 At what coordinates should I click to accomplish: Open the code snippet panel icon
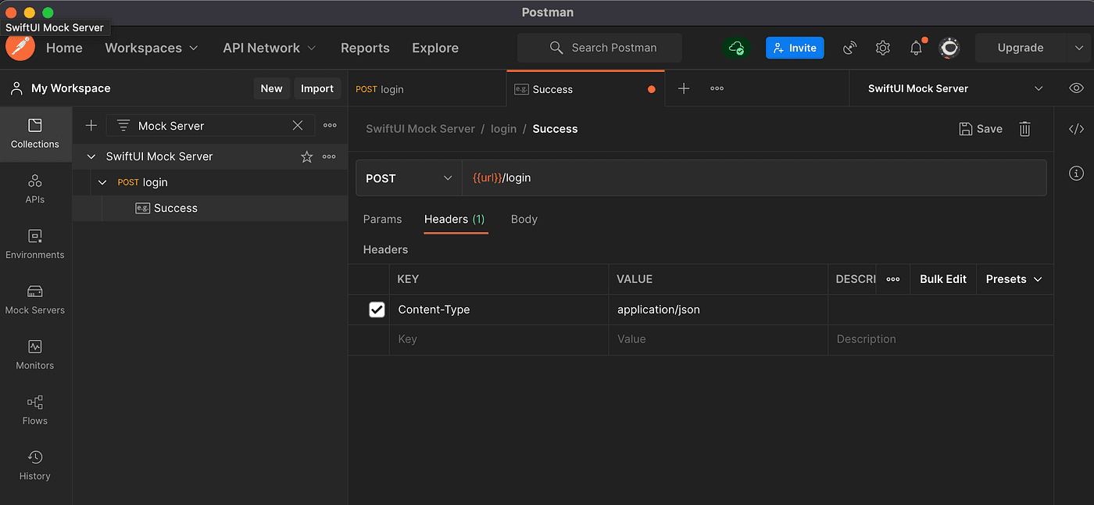(1076, 130)
